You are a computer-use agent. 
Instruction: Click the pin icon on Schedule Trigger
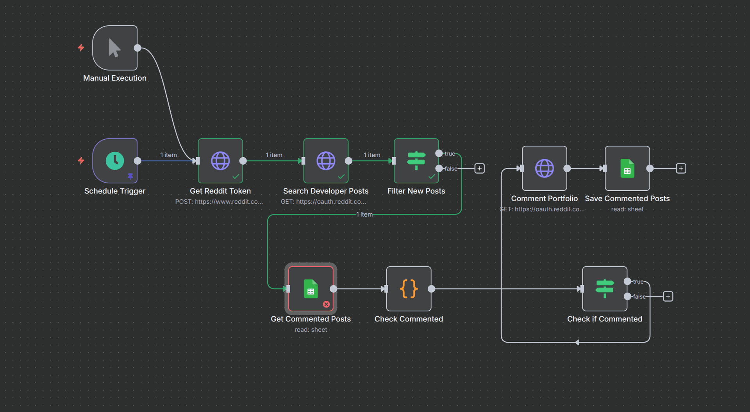(130, 176)
